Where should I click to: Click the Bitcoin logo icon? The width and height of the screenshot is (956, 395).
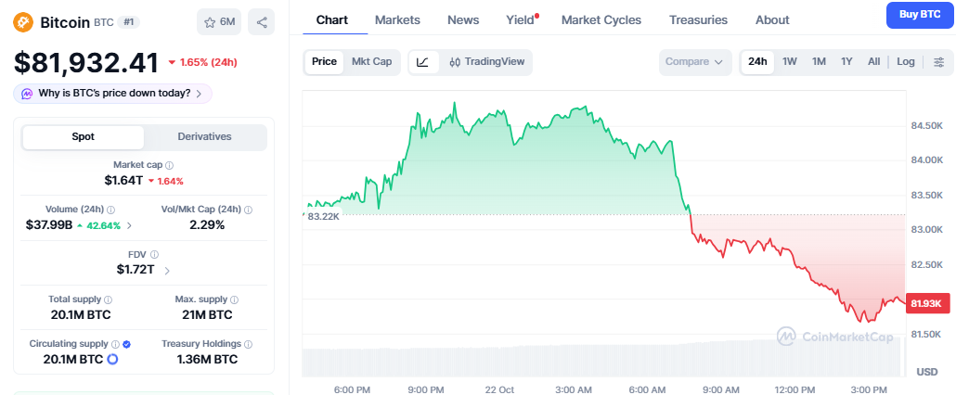pos(23,22)
